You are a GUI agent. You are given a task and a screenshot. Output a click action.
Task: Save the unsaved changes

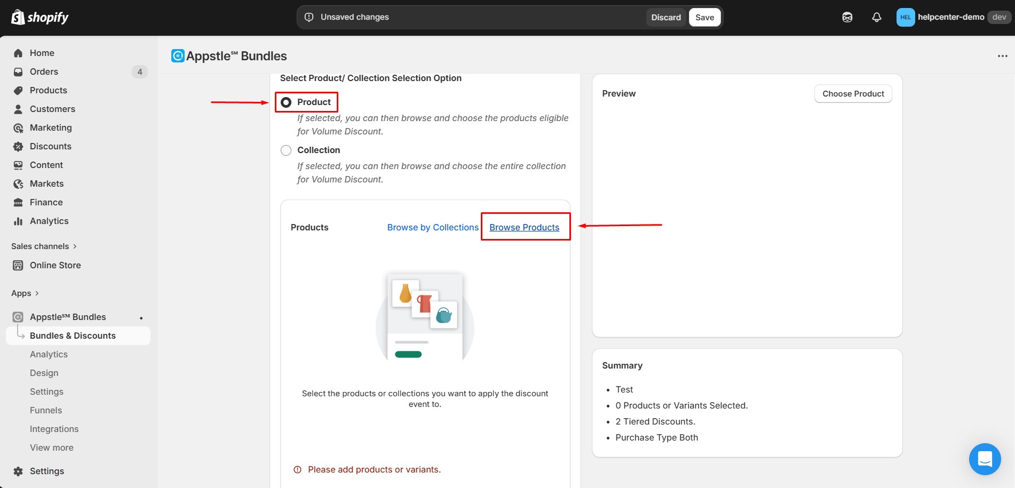[x=704, y=17]
